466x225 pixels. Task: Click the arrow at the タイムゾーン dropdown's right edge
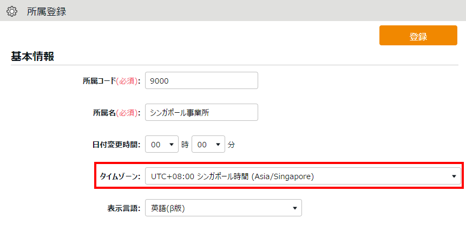coord(454,176)
